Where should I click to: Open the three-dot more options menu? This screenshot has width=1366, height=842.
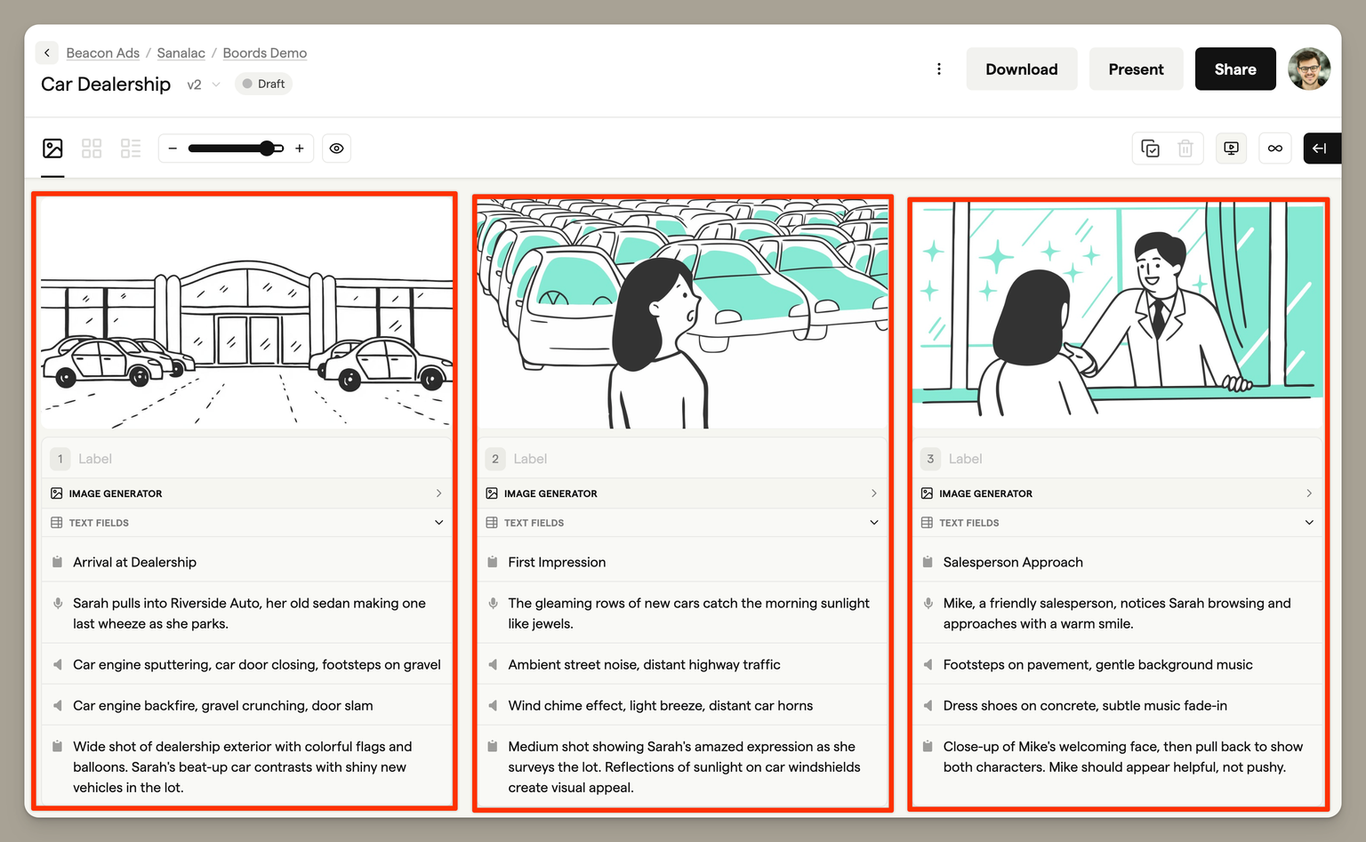click(x=939, y=69)
